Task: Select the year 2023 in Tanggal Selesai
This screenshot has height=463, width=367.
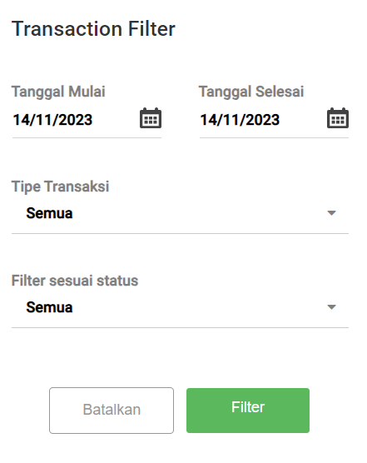Action: [x=265, y=120]
